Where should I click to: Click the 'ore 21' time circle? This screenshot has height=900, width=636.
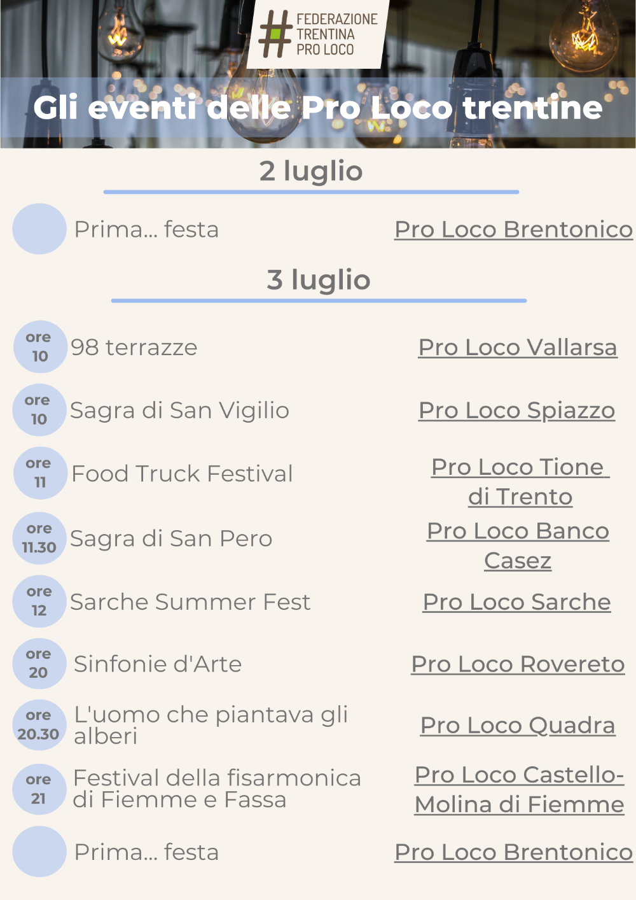coord(39,789)
